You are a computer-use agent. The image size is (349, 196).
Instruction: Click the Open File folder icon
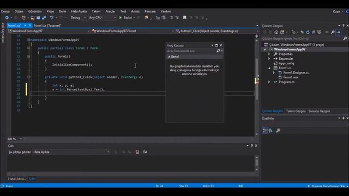[x=33, y=17]
